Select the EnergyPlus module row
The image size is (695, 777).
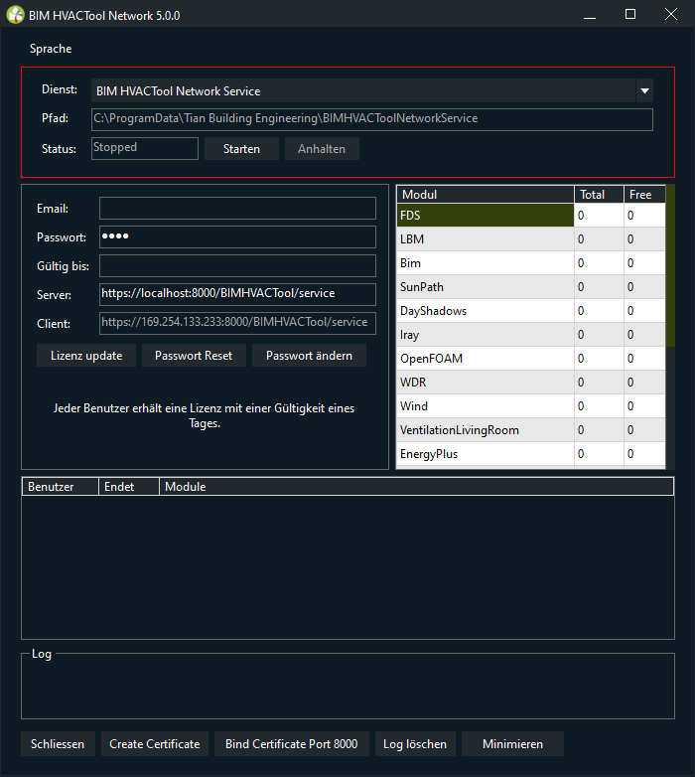coord(530,453)
